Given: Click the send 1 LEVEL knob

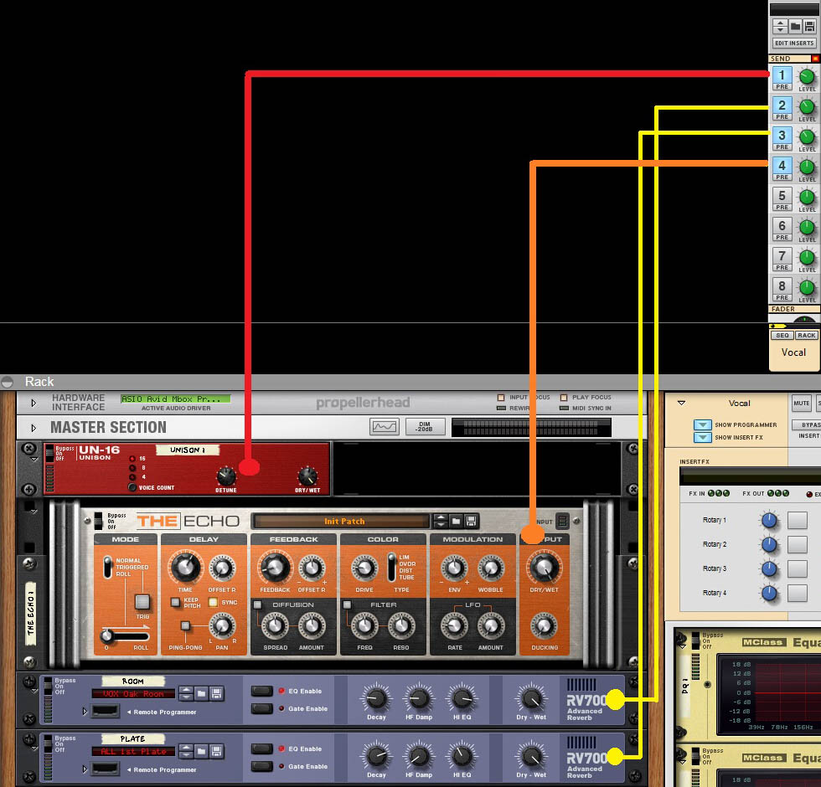Looking at the screenshot, I should [x=807, y=76].
